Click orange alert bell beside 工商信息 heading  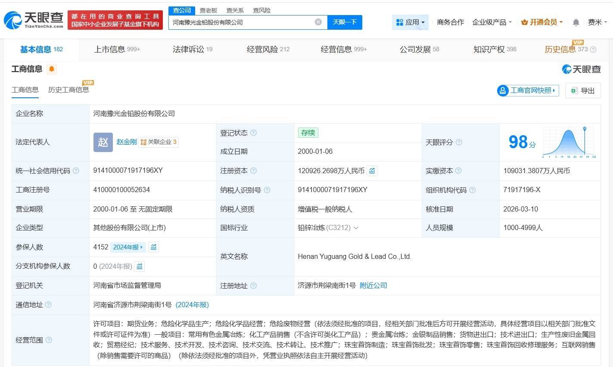[51, 69]
